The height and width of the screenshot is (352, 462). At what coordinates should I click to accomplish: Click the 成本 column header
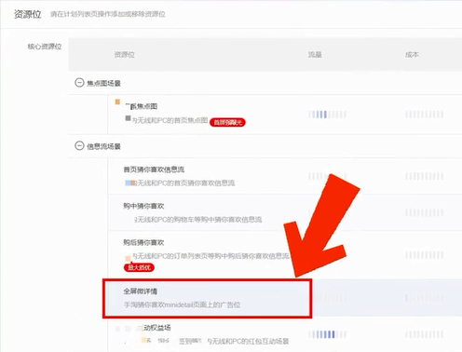[412, 55]
